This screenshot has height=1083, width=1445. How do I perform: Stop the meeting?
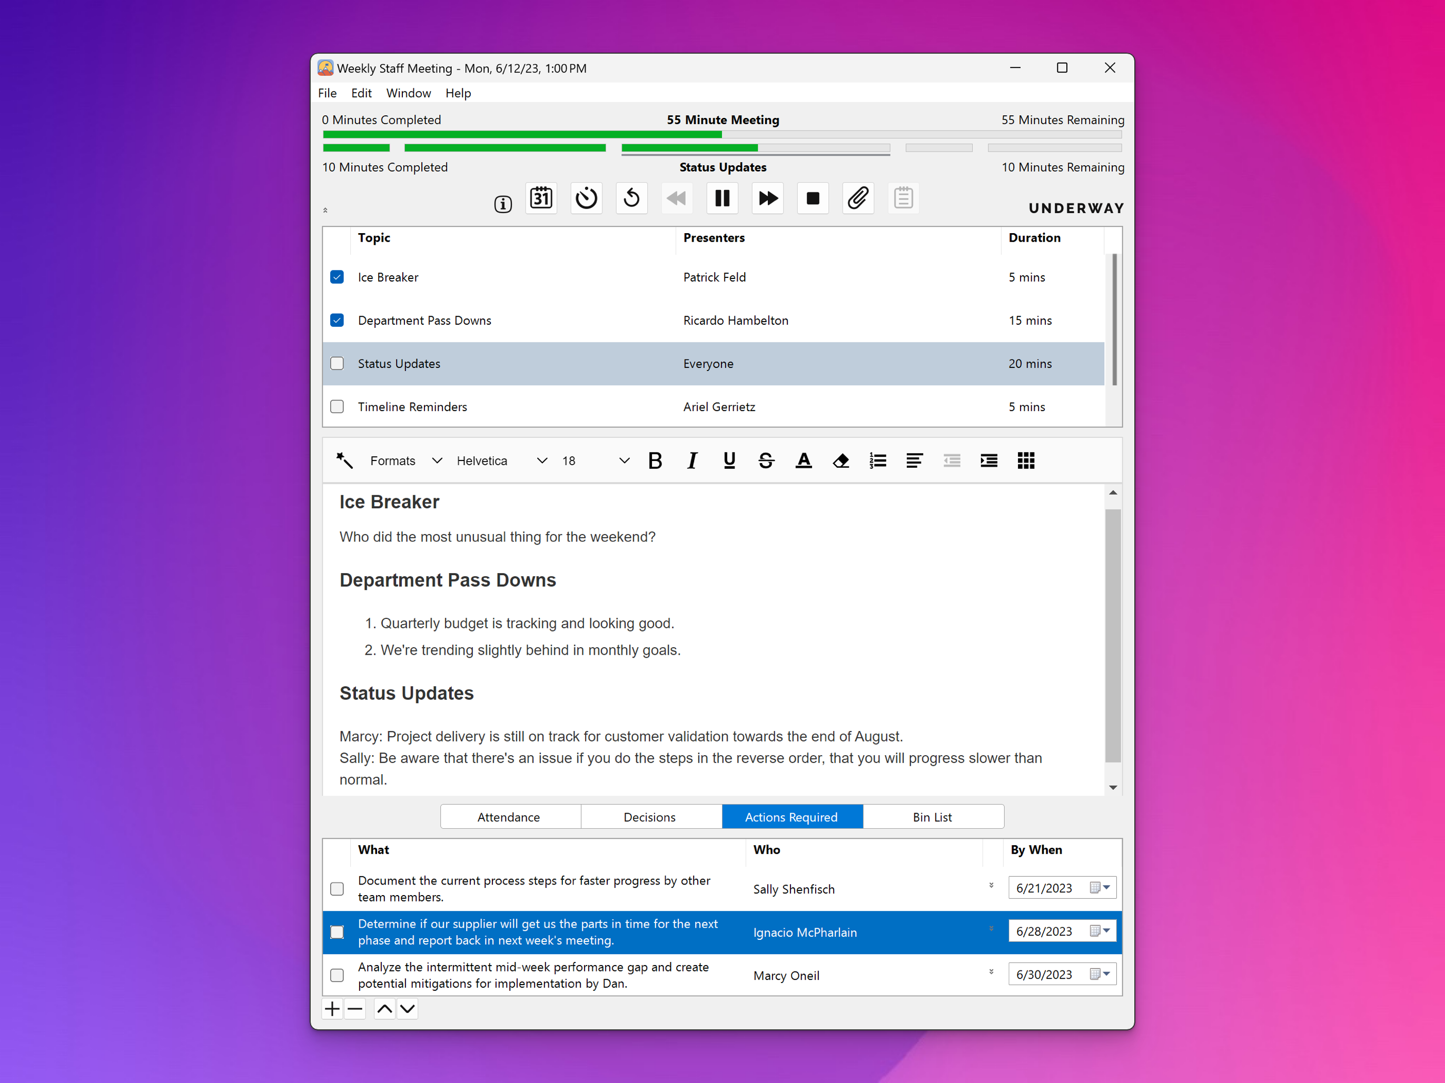(813, 198)
